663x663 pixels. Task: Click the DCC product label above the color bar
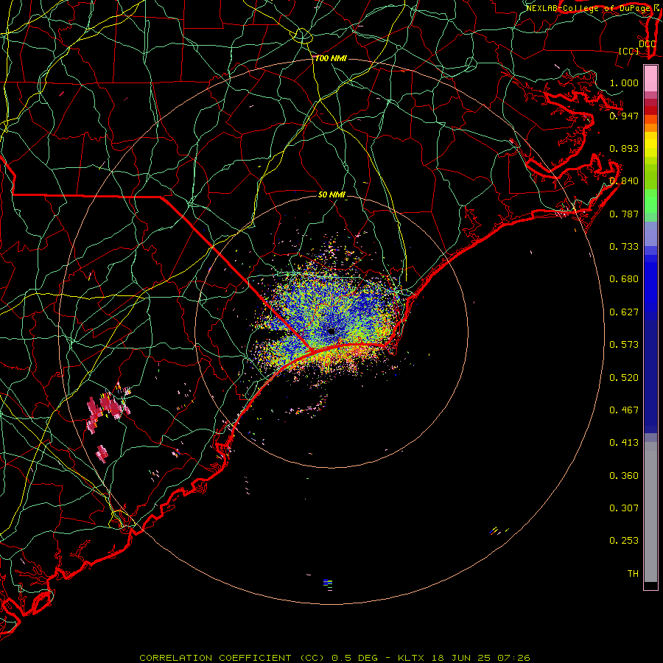pyautogui.click(x=647, y=44)
